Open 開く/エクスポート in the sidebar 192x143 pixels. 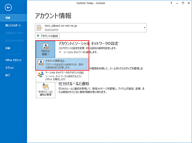(x=13, y=25)
